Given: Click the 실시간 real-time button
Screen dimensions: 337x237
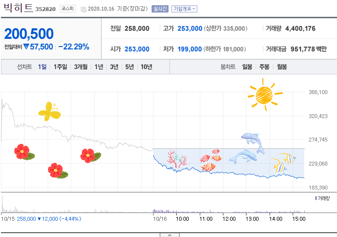Looking at the screenshot, I should point(160,9).
